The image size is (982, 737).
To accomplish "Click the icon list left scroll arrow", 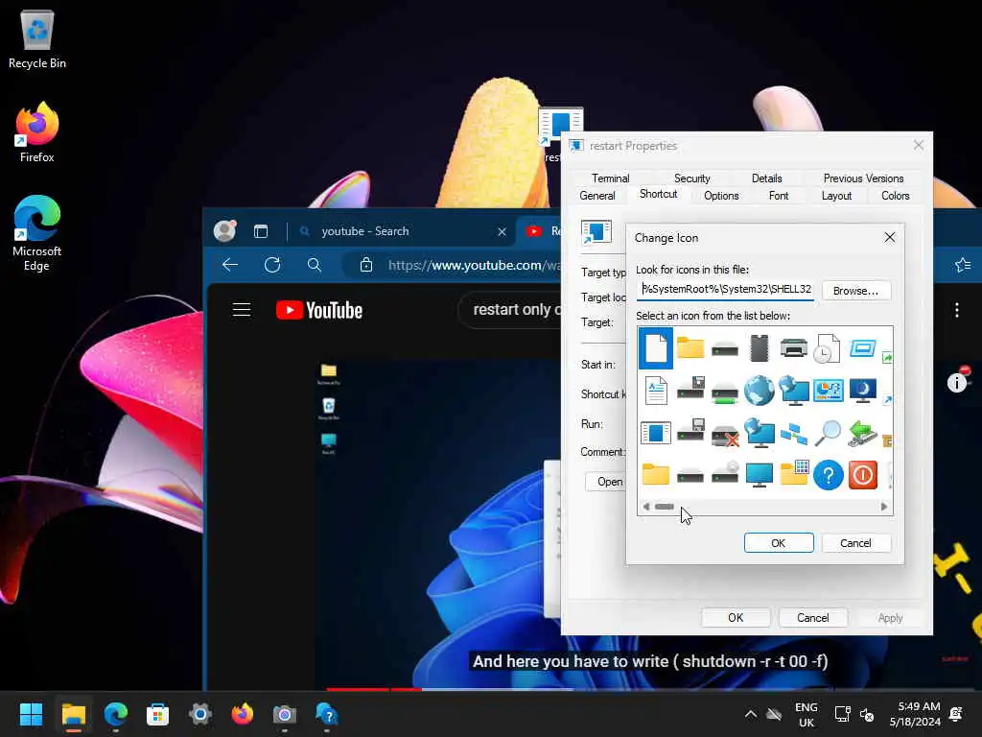I will (645, 507).
